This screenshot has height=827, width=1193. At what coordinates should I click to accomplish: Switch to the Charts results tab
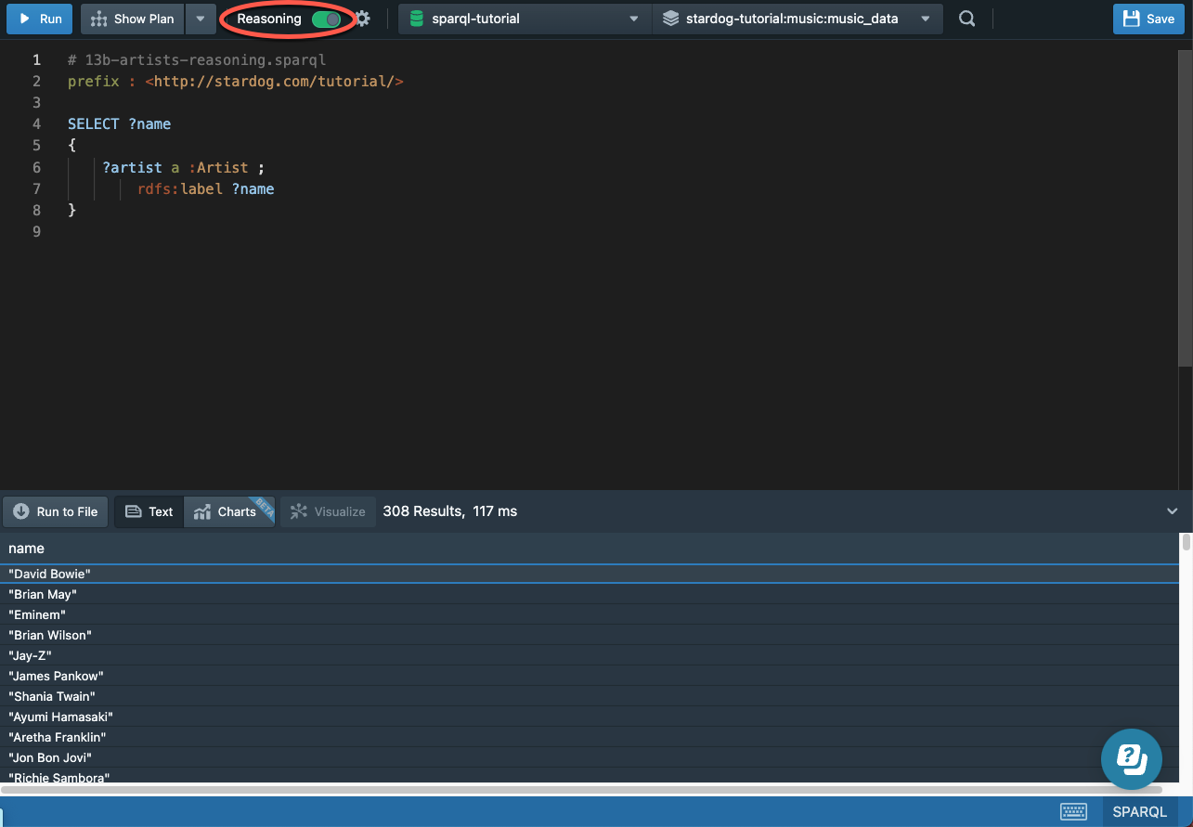[x=226, y=511]
